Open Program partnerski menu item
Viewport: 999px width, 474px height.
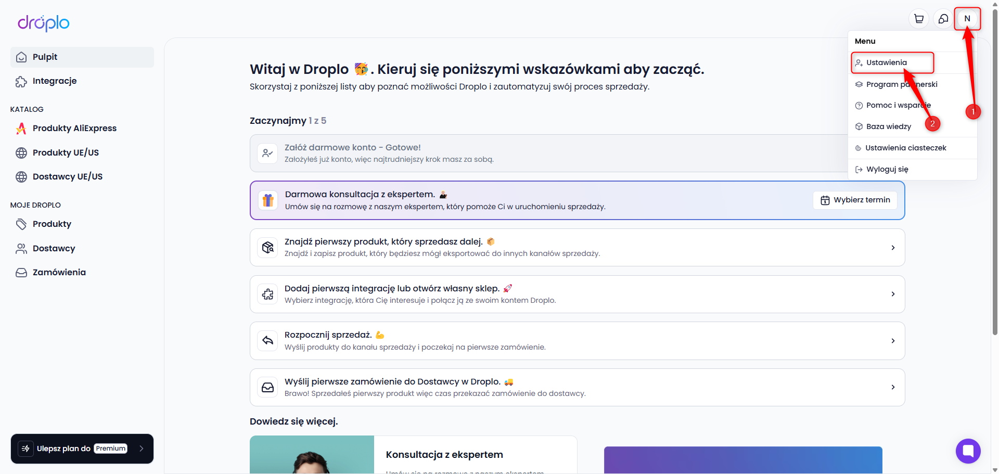912,84
